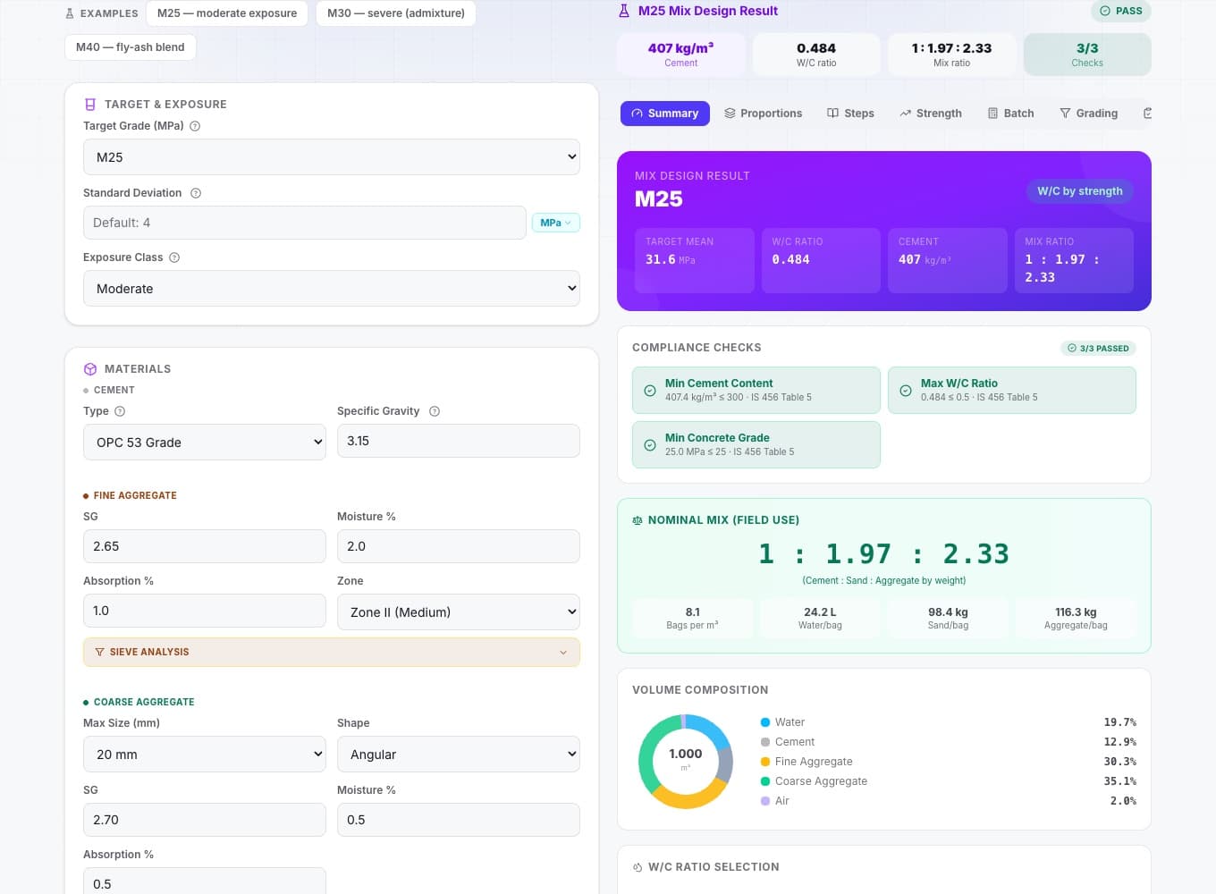The height and width of the screenshot is (894, 1216).
Task: Click the yellow Fine Aggregate legend swatch
Action: (x=765, y=762)
